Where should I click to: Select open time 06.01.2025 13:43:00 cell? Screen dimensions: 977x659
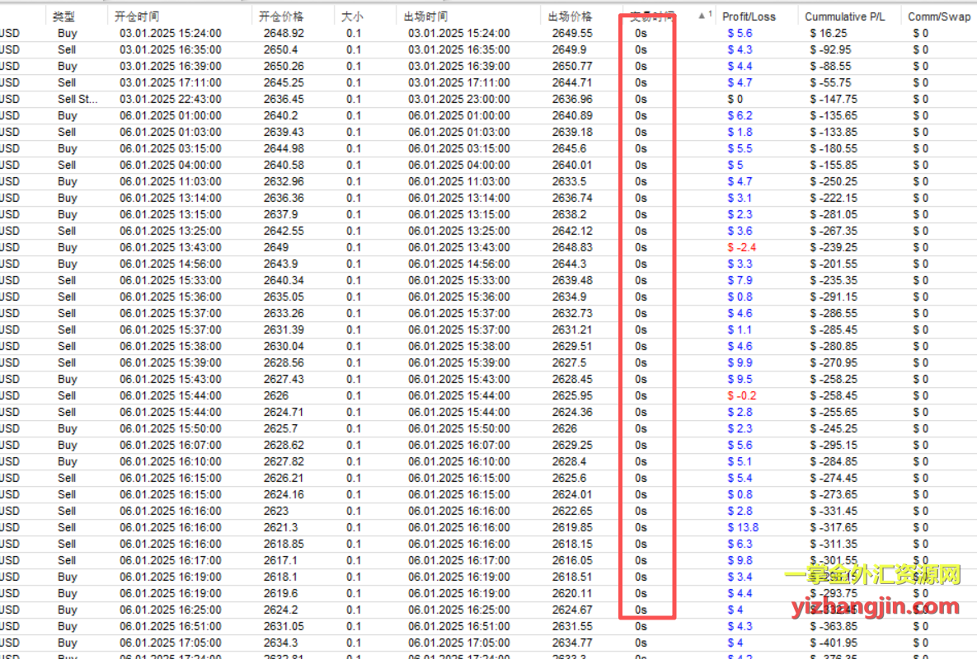tap(171, 247)
